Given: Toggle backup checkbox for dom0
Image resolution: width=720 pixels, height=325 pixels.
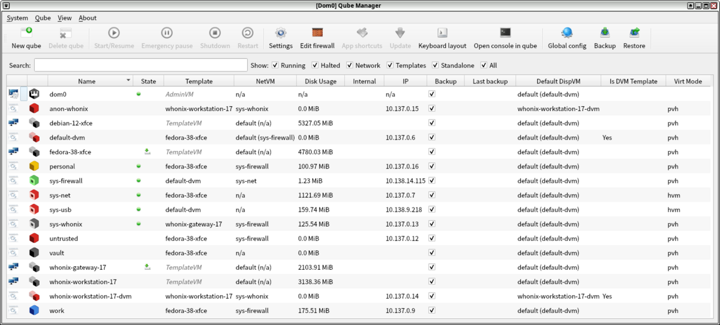Looking at the screenshot, I should (432, 94).
